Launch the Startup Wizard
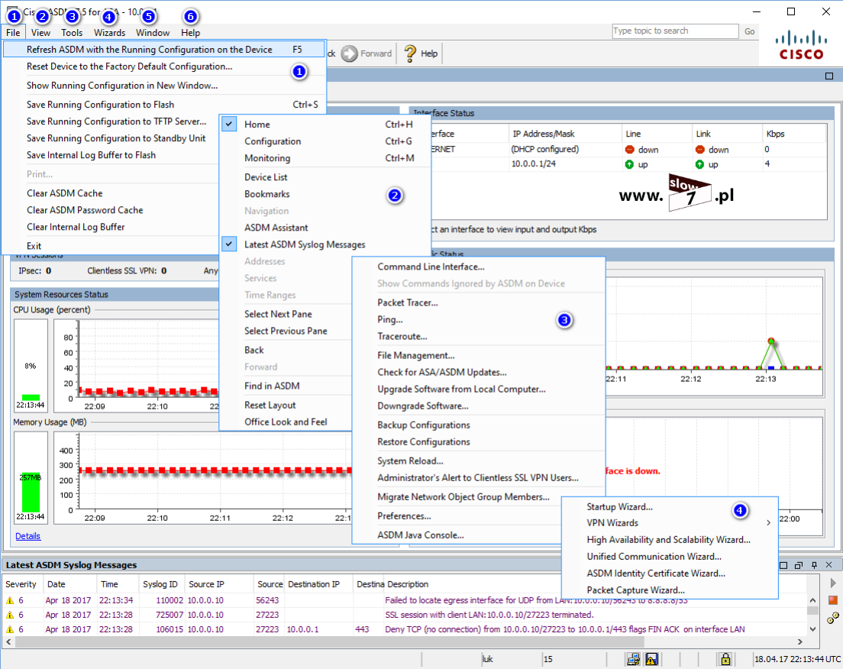Image resolution: width=843 pixels, height=669 pixels. click(670, 507)
